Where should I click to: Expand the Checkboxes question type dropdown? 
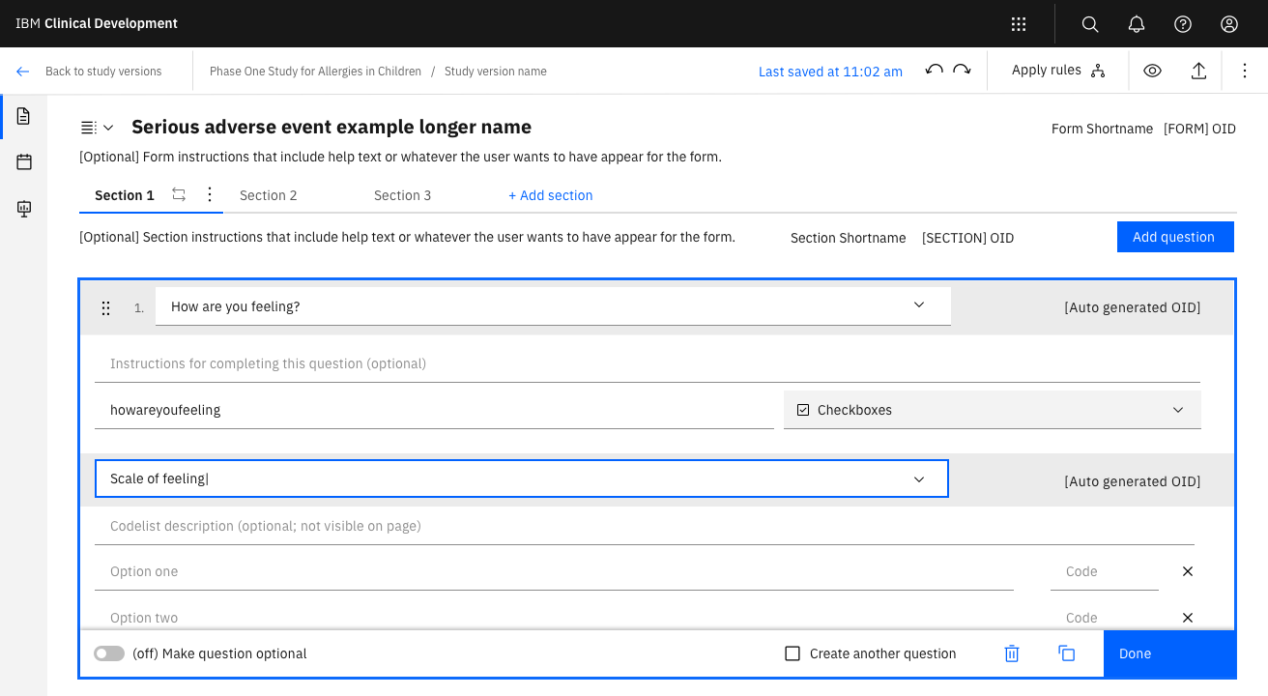point(1178,410)
